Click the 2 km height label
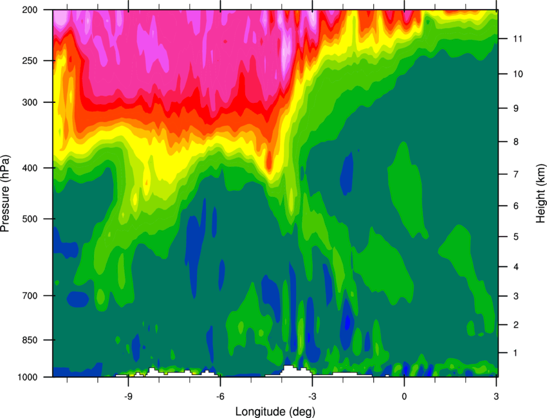547x418 pixels. [x=516, y=325]
